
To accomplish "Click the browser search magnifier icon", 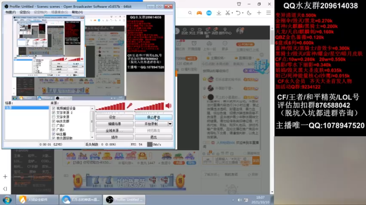I will point(190,13).
